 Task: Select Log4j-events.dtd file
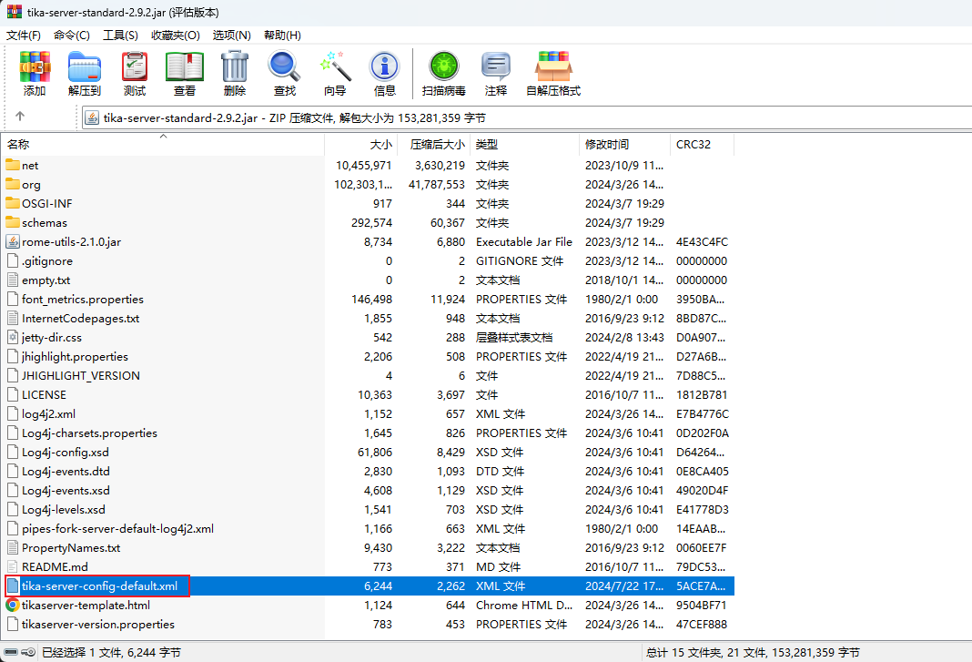tap(66, 472)
